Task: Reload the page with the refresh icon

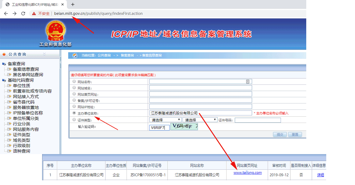Action: pos(23,13)
